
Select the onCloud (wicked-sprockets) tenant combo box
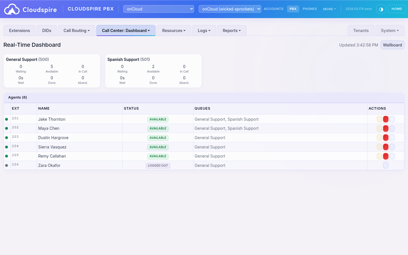tap(230, 9)
